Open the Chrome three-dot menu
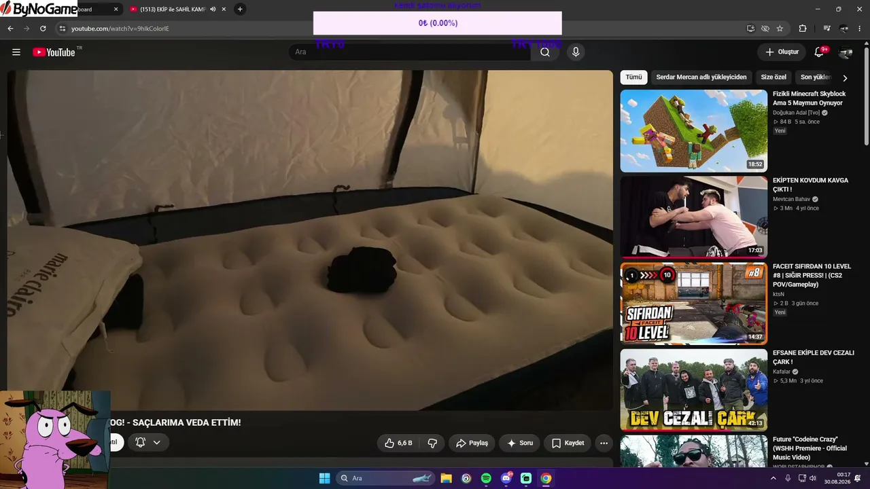Image resolution: width=870 pixels, height=489 pixels. [860, 29]
